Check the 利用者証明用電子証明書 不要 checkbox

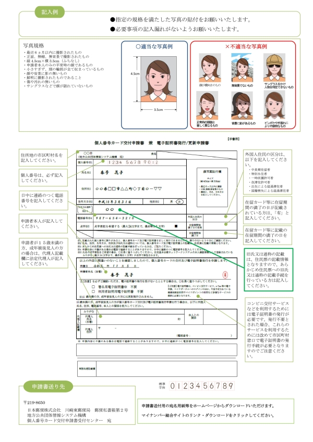[x=93, y=292]
